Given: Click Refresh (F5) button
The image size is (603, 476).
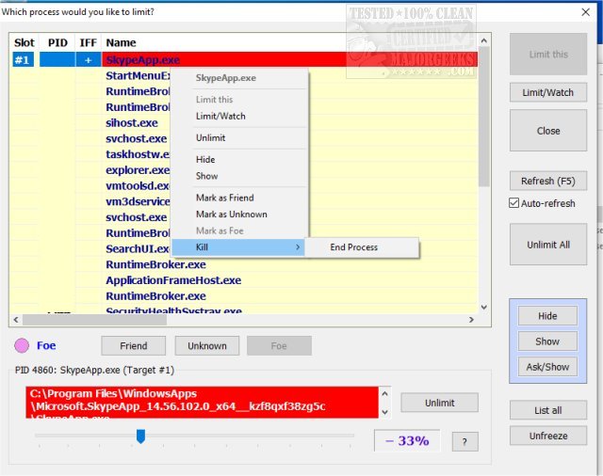Looking at the screenshot, I should coord(548,181).
